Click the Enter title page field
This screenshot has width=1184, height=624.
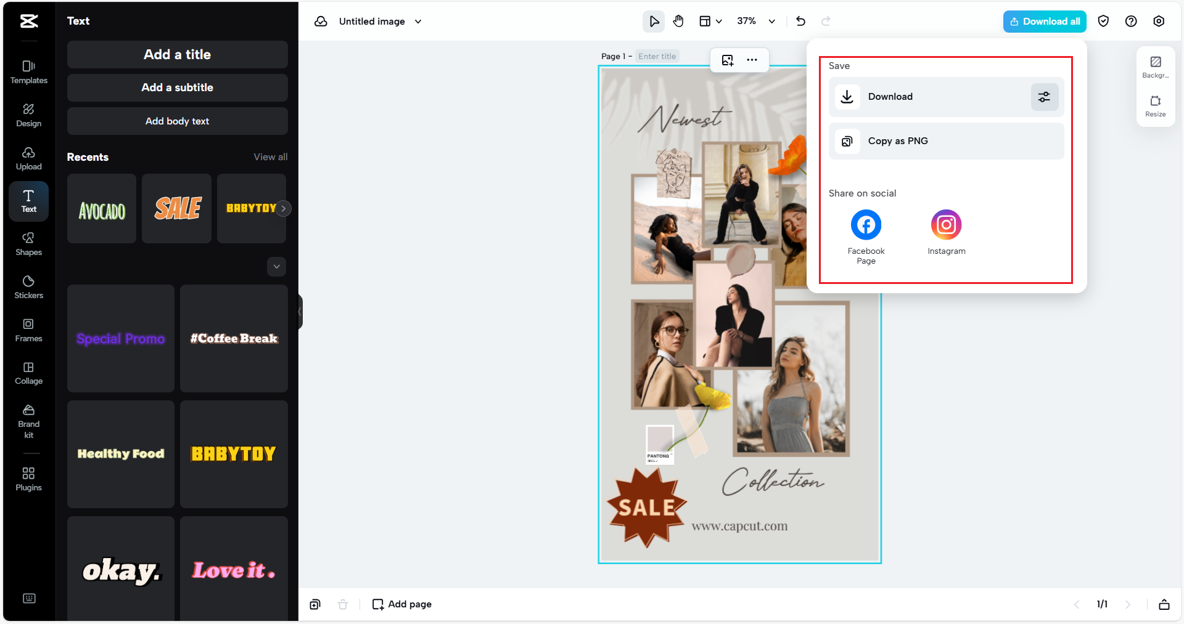pyautogui.click(x=657, y=56)
